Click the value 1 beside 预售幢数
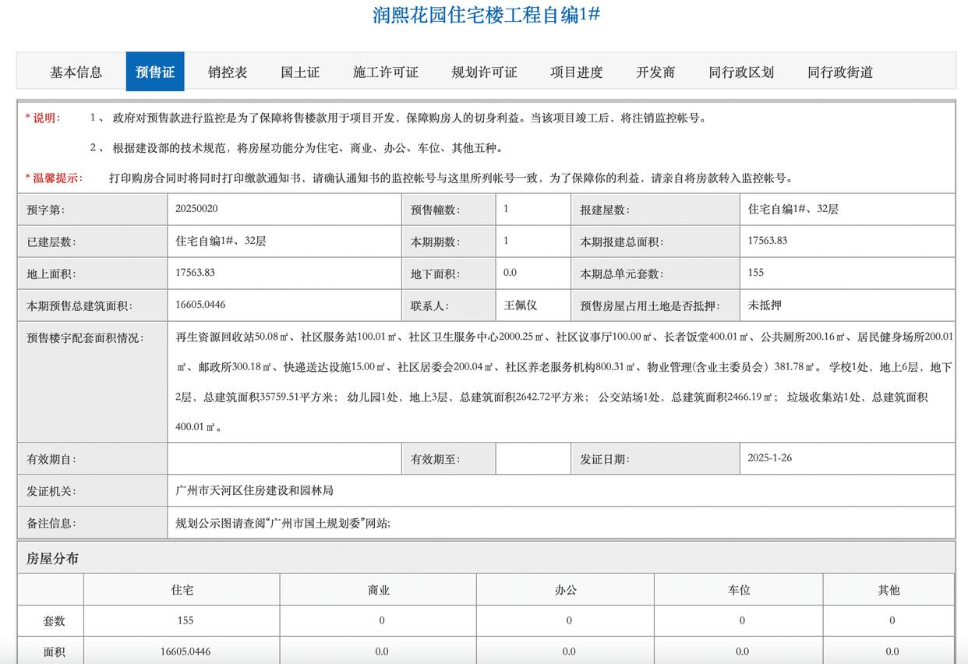 coord(506,209)
